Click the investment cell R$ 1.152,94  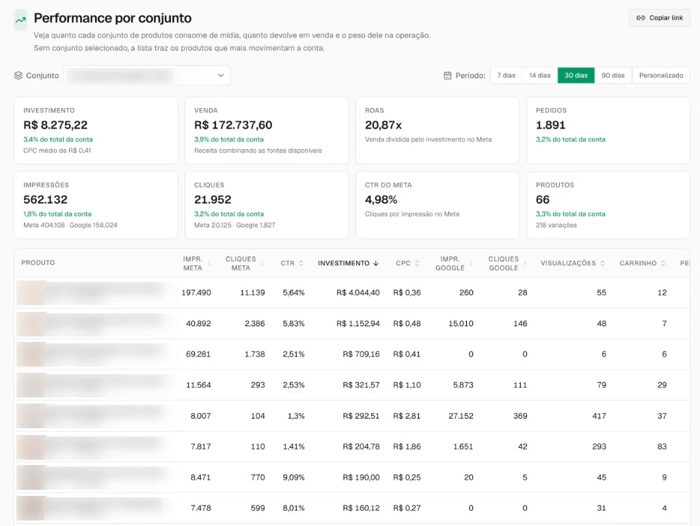[x=358, y=324]
